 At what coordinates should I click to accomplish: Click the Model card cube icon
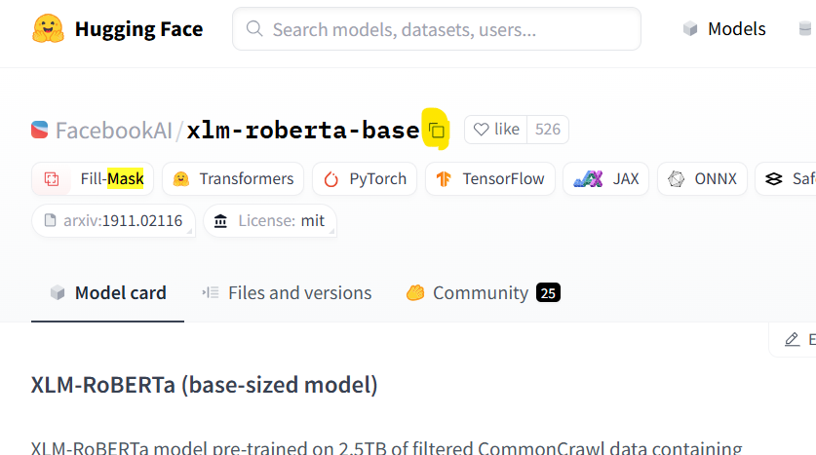click(x=58, y=292)
